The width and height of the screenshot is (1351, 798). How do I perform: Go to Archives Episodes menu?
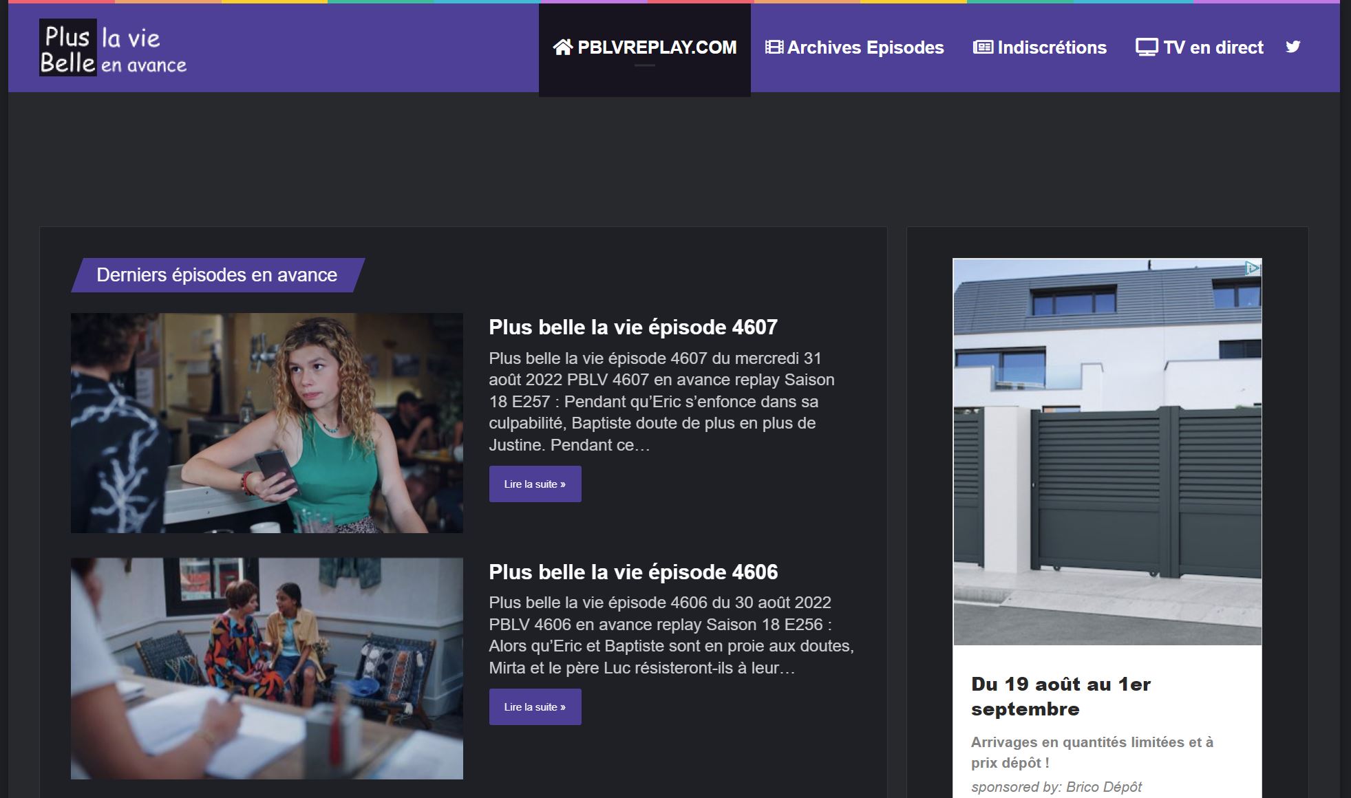point(865,47)
